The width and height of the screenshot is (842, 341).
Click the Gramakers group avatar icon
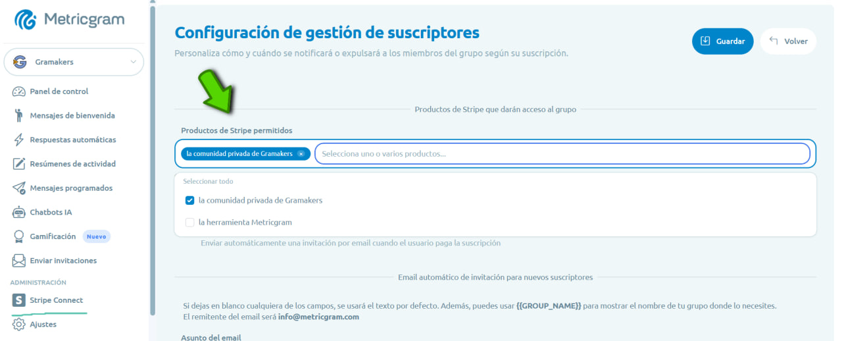click(20, 62)
